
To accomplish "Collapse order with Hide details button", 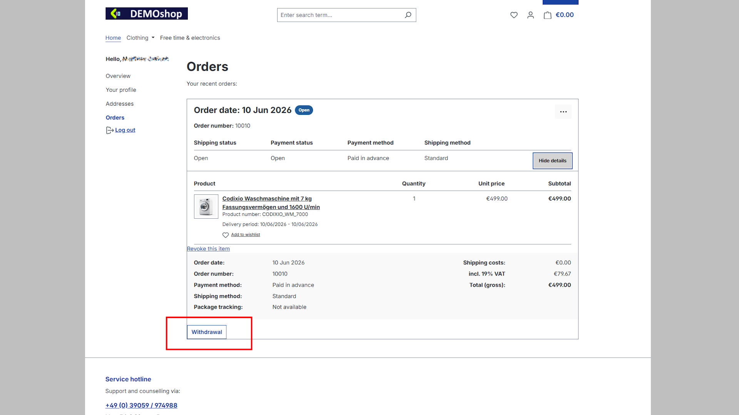I will [x=552, y=161].
